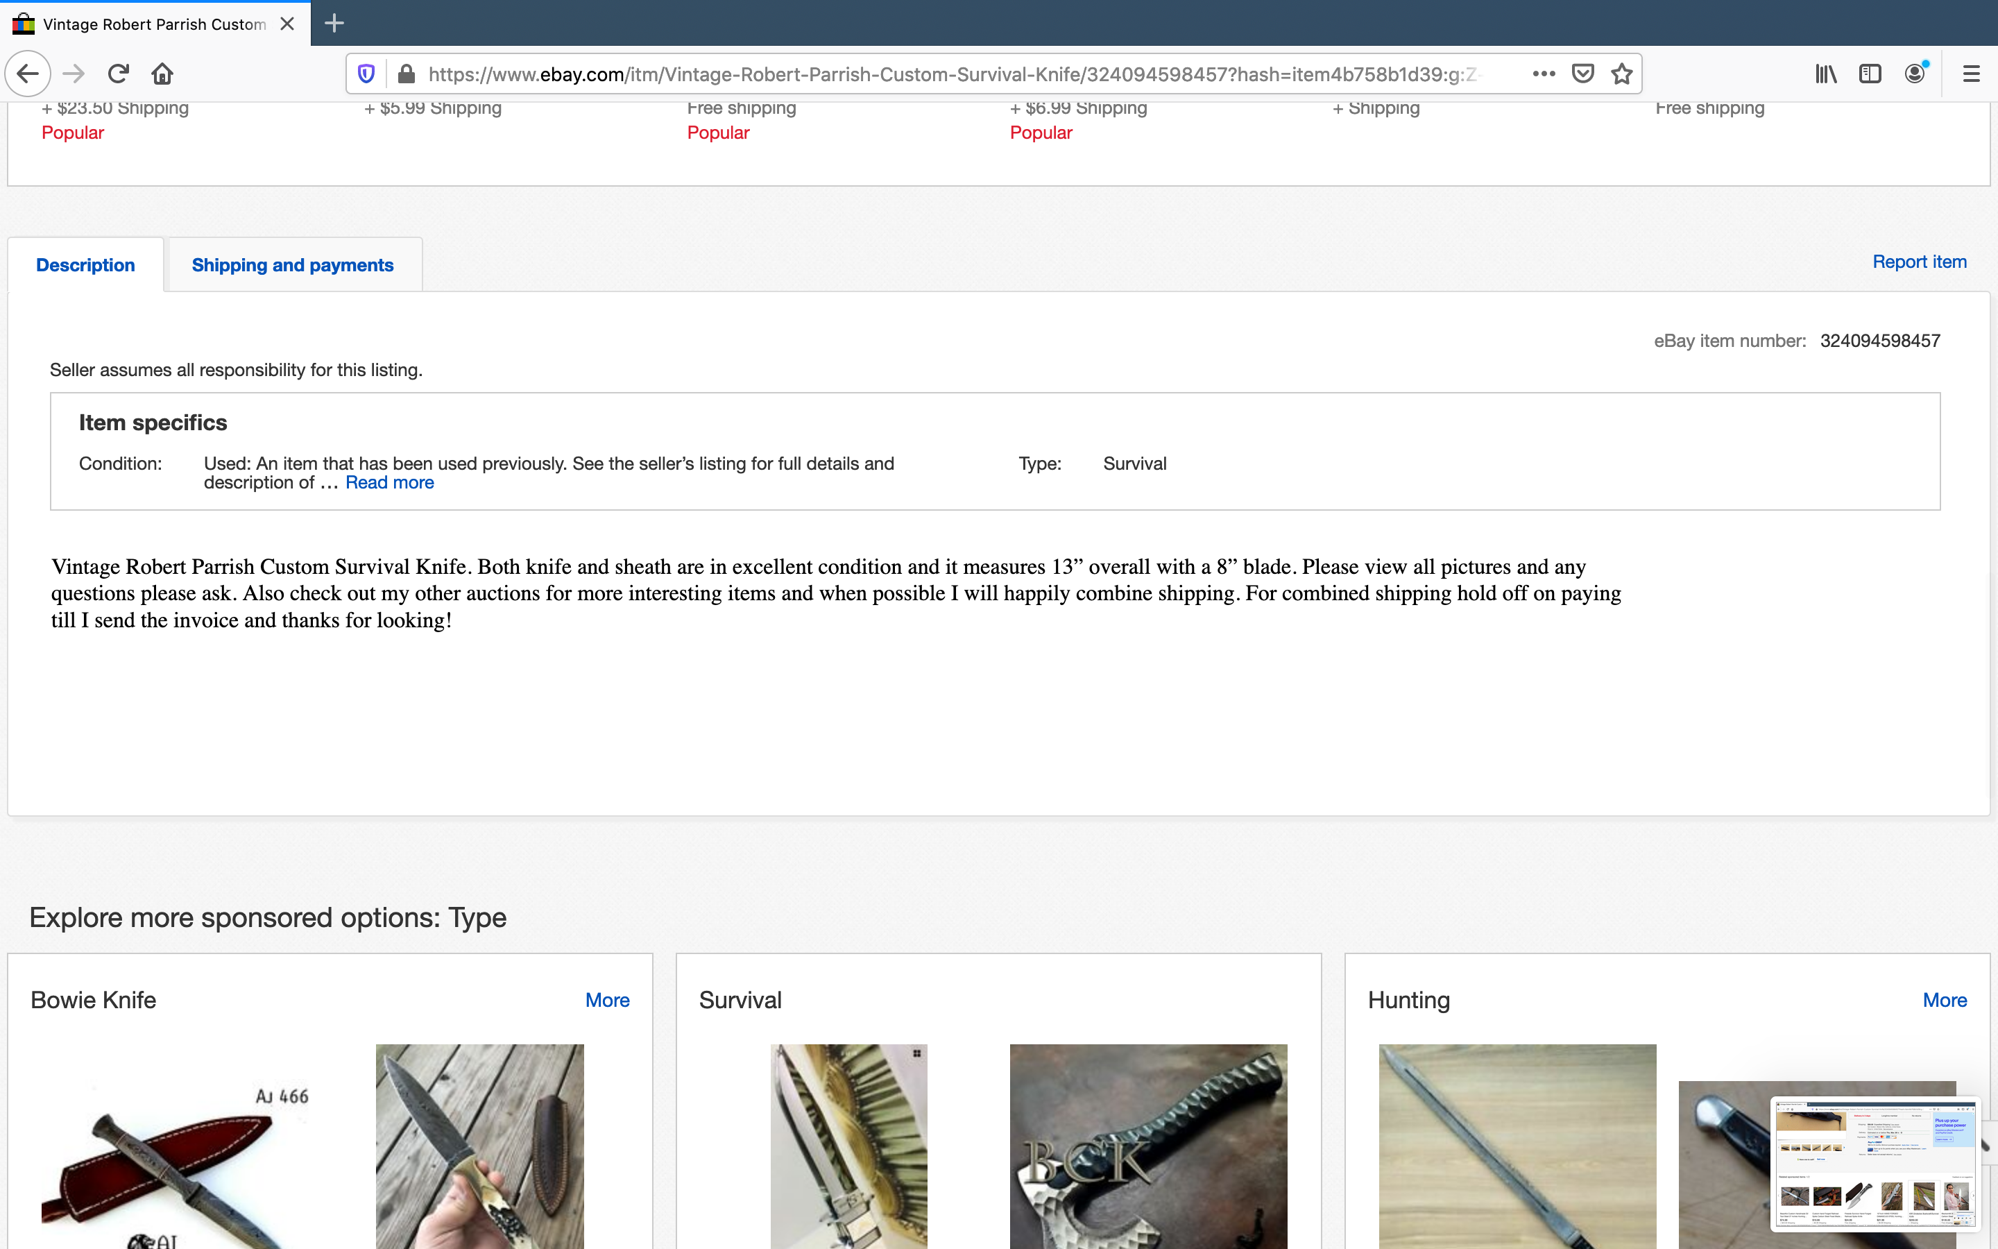
Task: Expand condition with Read more link
Action: click(x=390, y=483)
